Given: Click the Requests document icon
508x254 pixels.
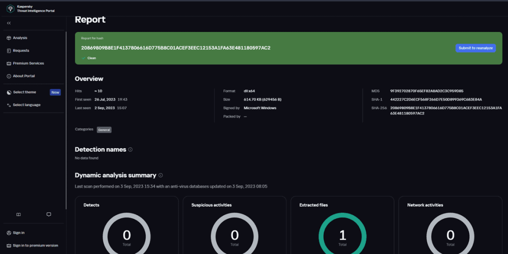Looking at the screenshot, I should (x=9, y=51).
